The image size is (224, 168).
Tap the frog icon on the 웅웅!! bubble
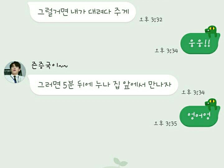tap(211, 31)
